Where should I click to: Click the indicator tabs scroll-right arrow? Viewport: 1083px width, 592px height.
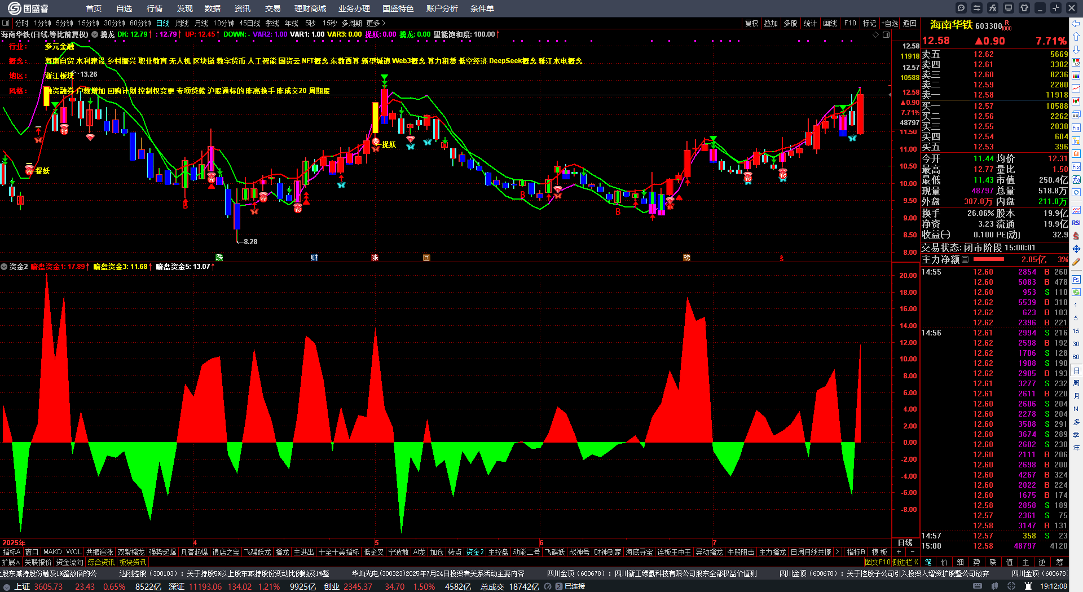coord(838,552)
